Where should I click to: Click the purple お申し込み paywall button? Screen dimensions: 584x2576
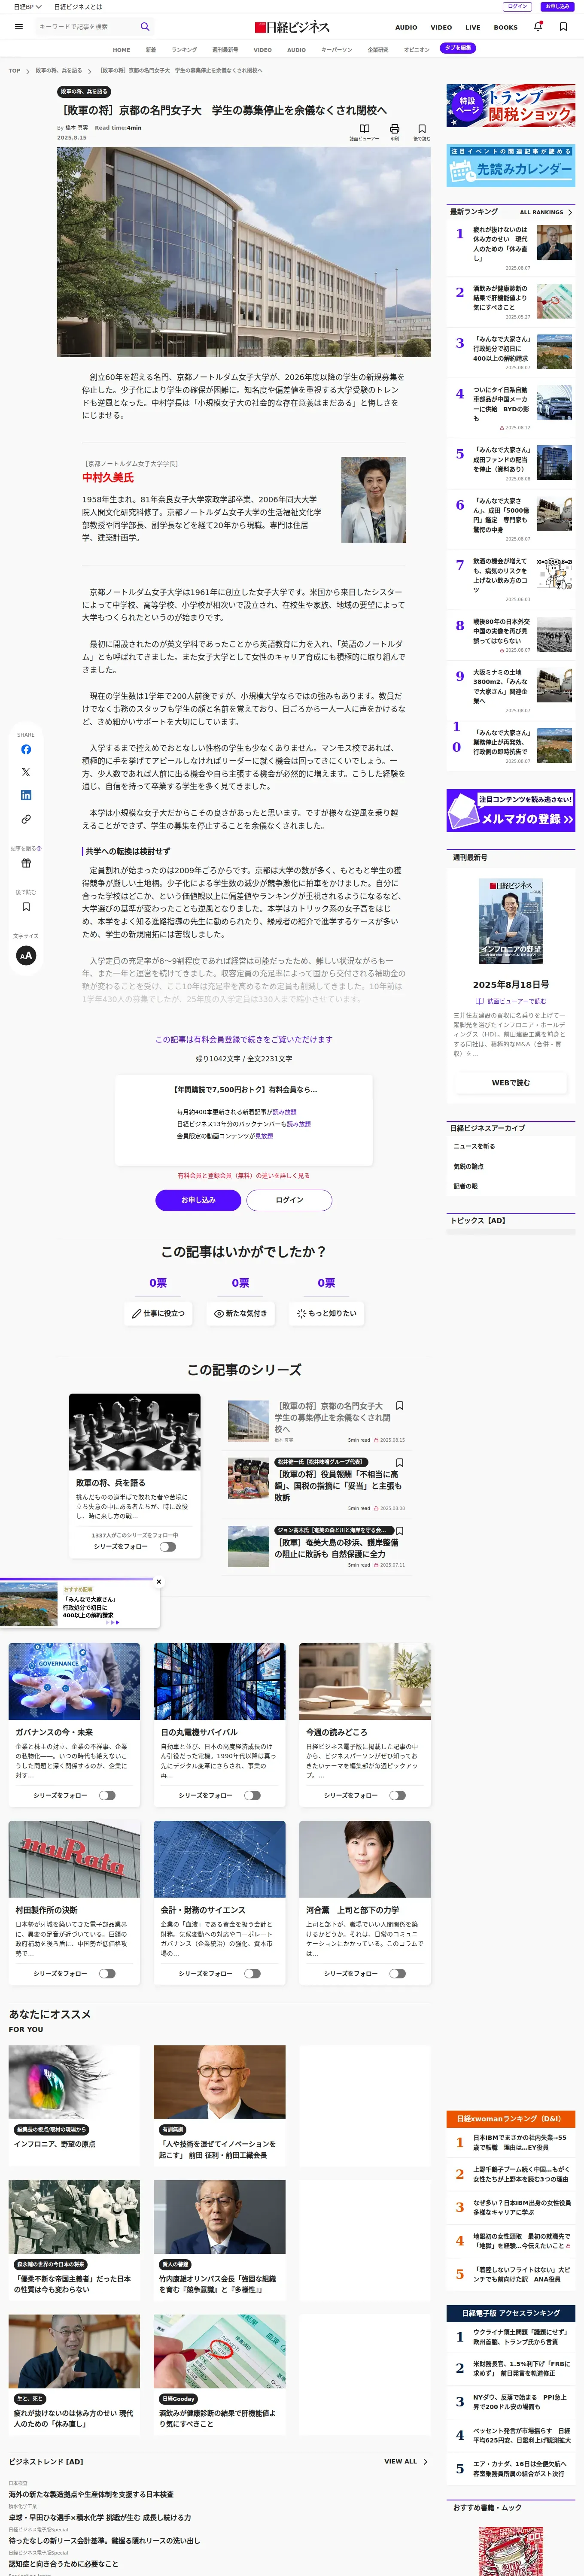[x=198, y=1200]
